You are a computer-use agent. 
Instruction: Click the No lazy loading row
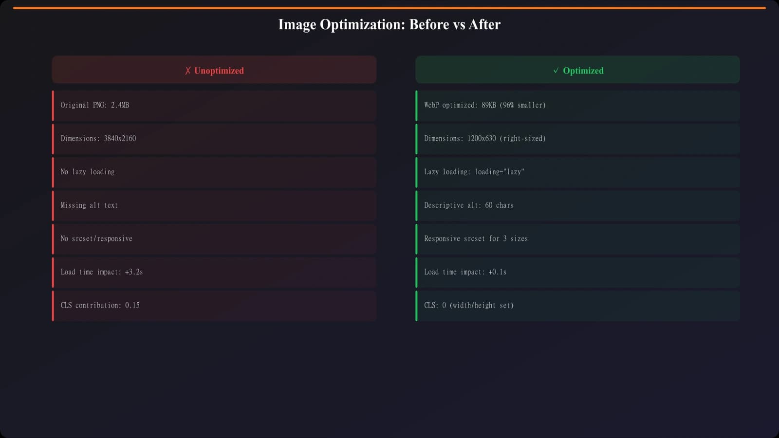click(214, 172)
